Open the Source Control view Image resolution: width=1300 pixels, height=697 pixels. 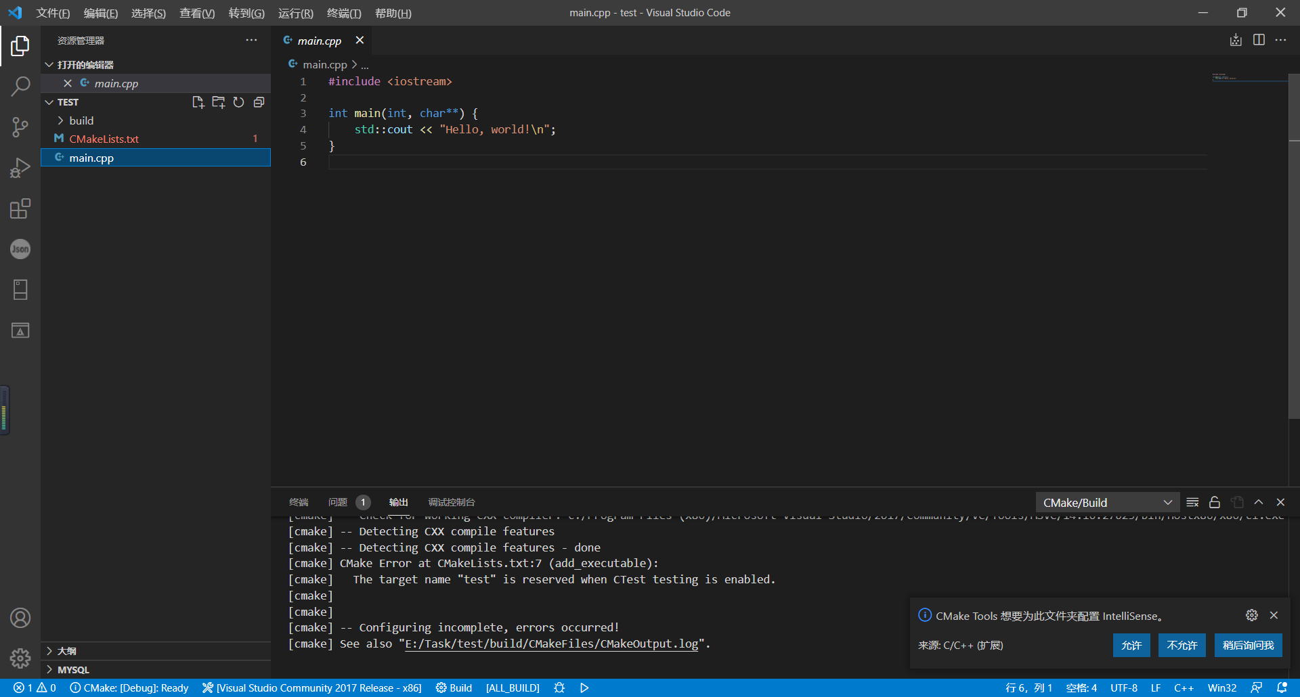tap(20, 127)
